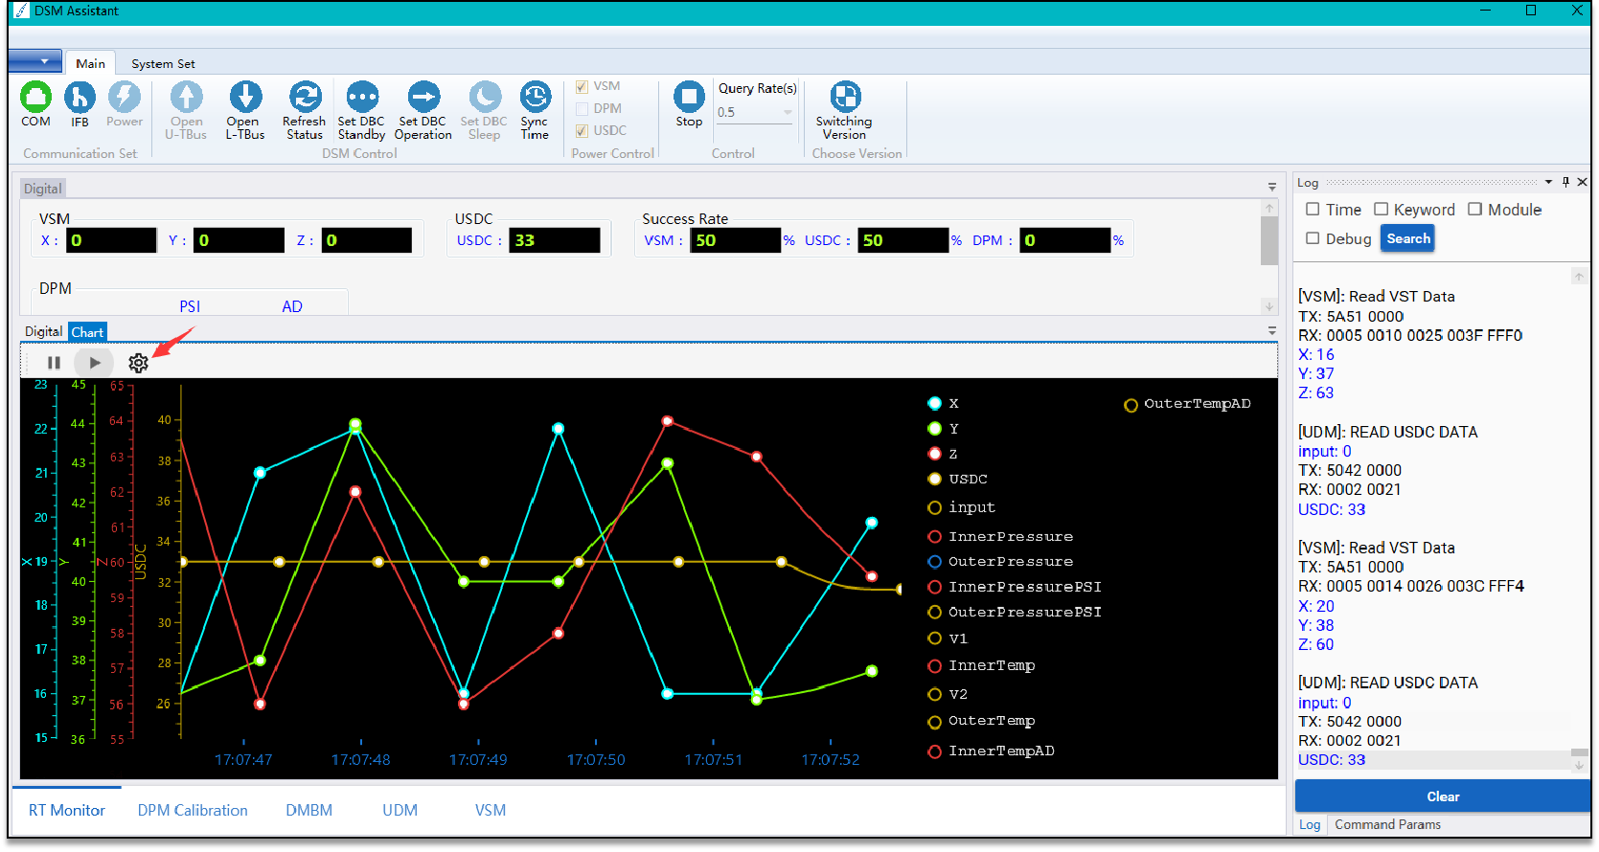The height and width of the screenshot is (852, 1599).
Task: Click Set DBC Standby icon
Action: pyautogui.click(x=362, y=97)
